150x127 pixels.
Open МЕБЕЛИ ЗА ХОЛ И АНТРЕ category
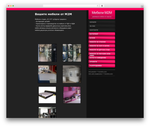click(x=102, y=46)
